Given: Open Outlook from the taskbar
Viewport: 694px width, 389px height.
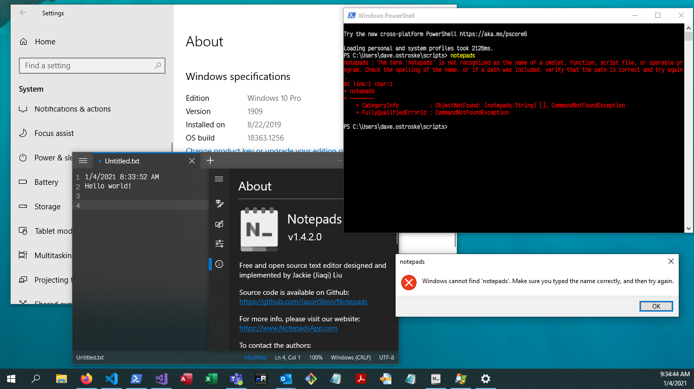Looking at the screenshot, I should (286, 379).
